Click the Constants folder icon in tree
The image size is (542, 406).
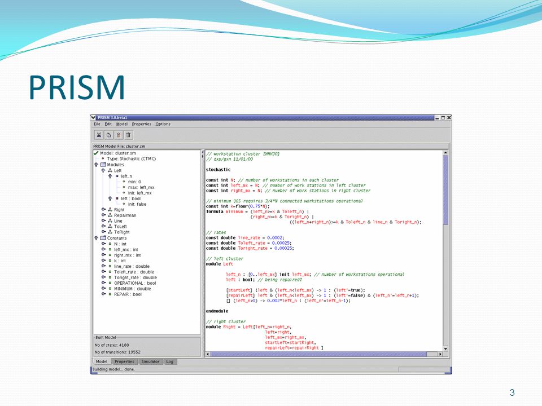point(103,238)
